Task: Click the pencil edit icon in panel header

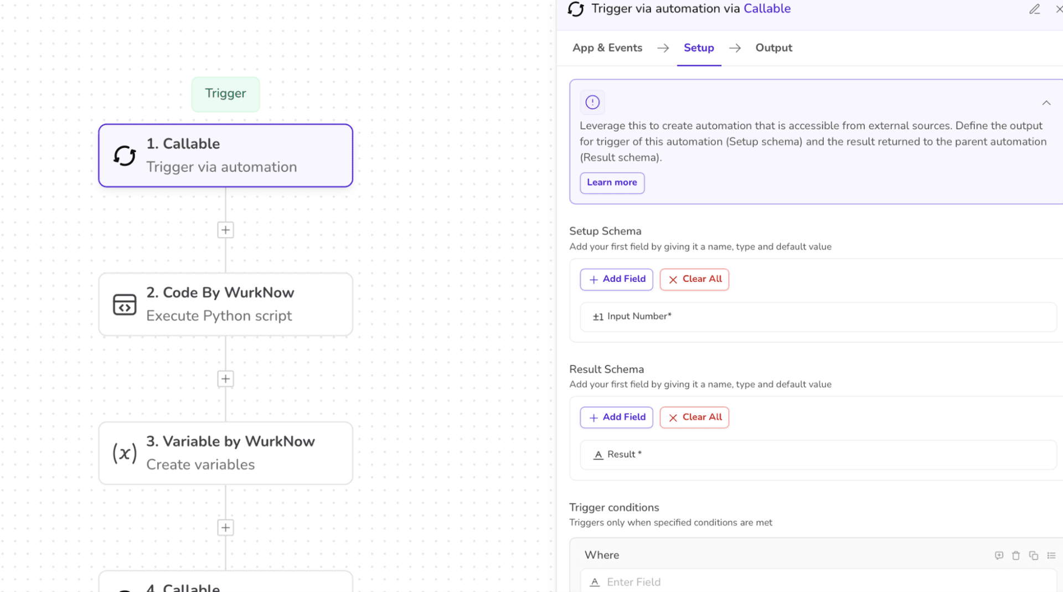Action: (1034, 9)
